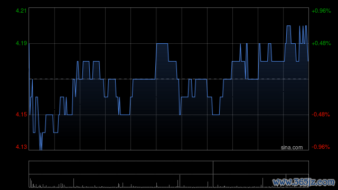
Task: Click the long 4.15 trough before the final rally
Action: click(216, 115)
